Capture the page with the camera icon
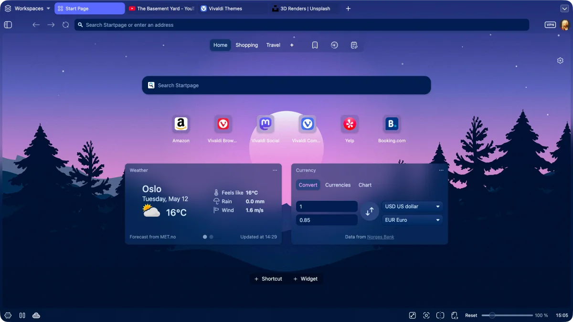This screenshot has width=573, height=322. (x=426, y=315)
